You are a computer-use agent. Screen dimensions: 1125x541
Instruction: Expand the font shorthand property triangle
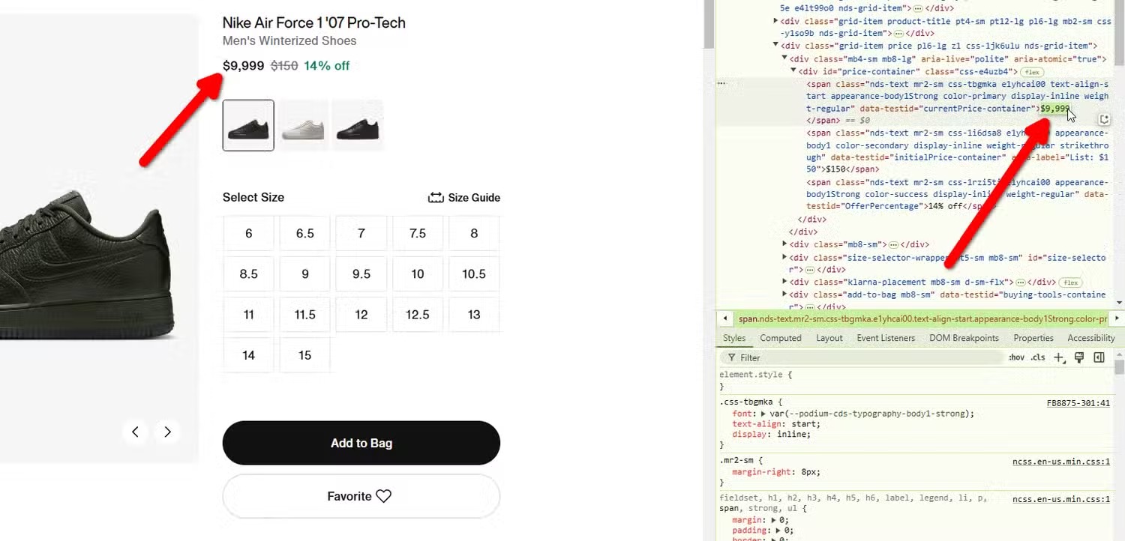(x=763, y=414)
